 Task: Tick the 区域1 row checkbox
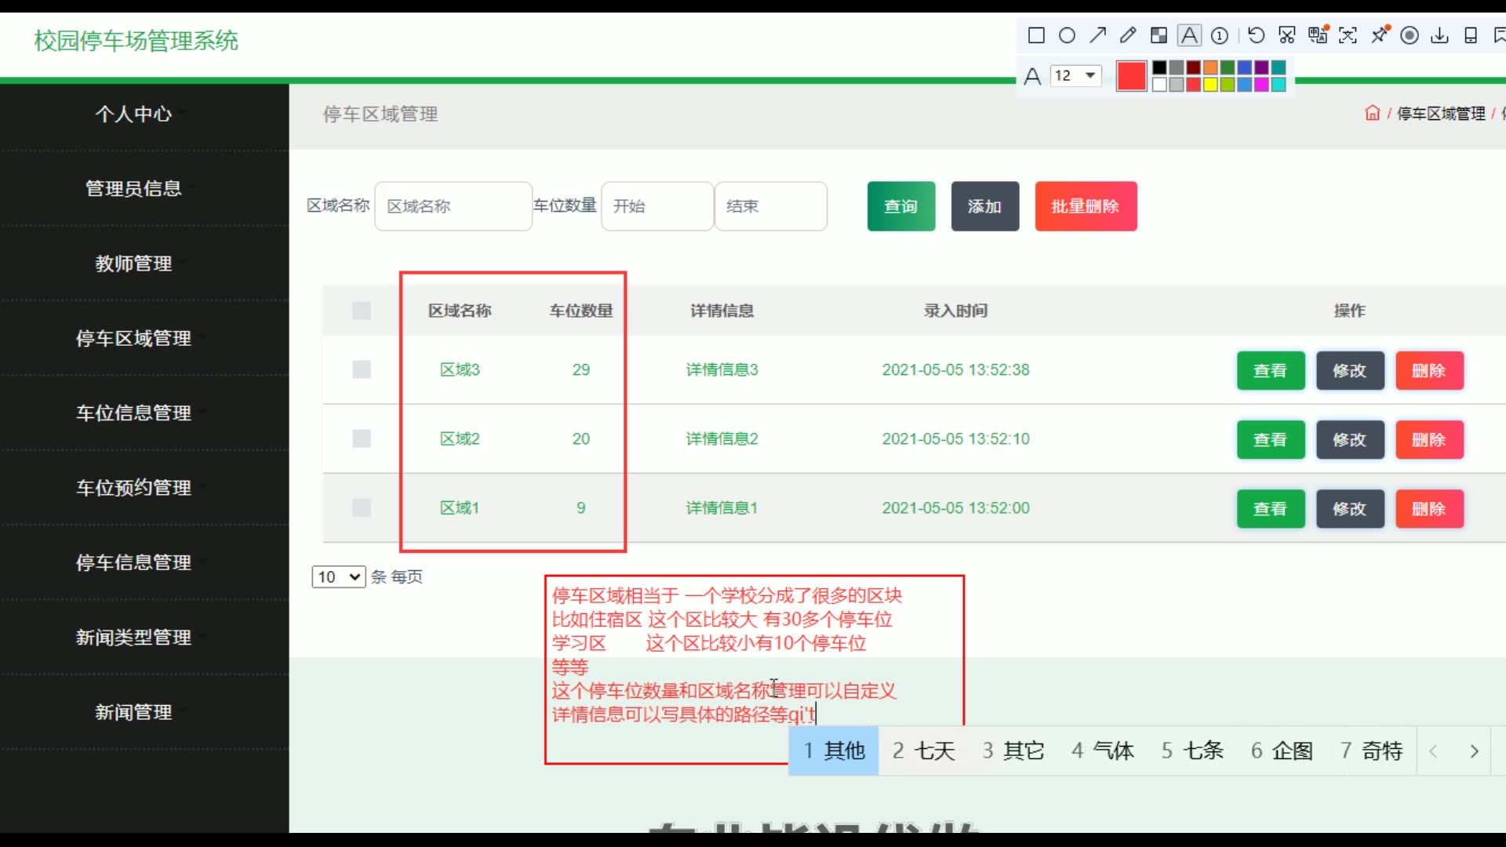(x=362, y=507)
